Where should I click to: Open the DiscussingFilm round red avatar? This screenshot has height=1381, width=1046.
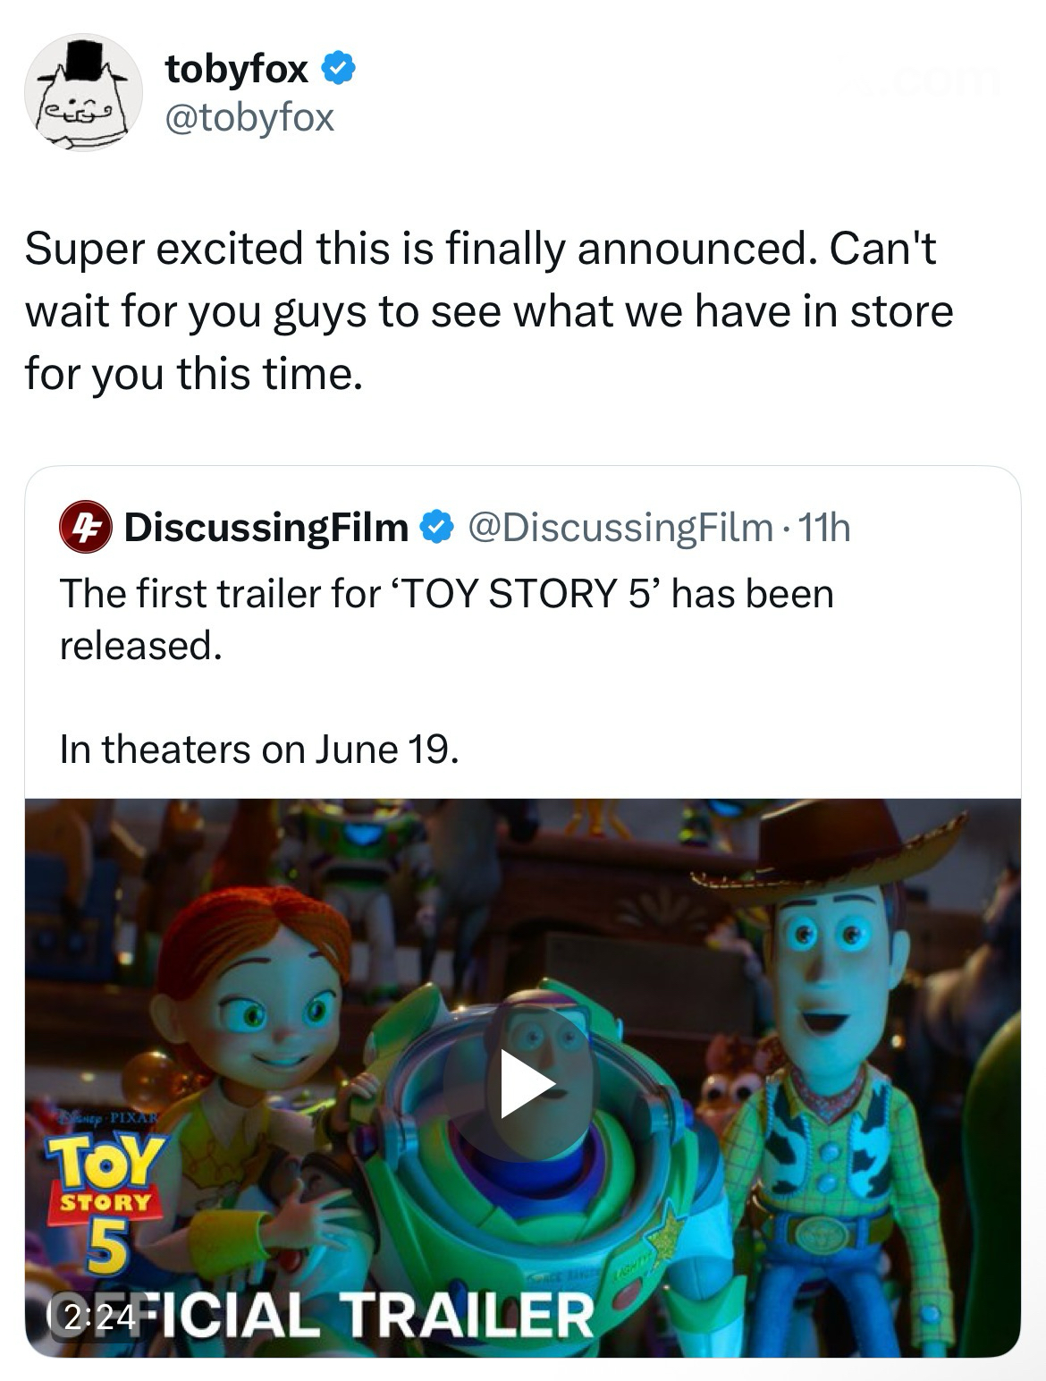click(x=84, y=528)
